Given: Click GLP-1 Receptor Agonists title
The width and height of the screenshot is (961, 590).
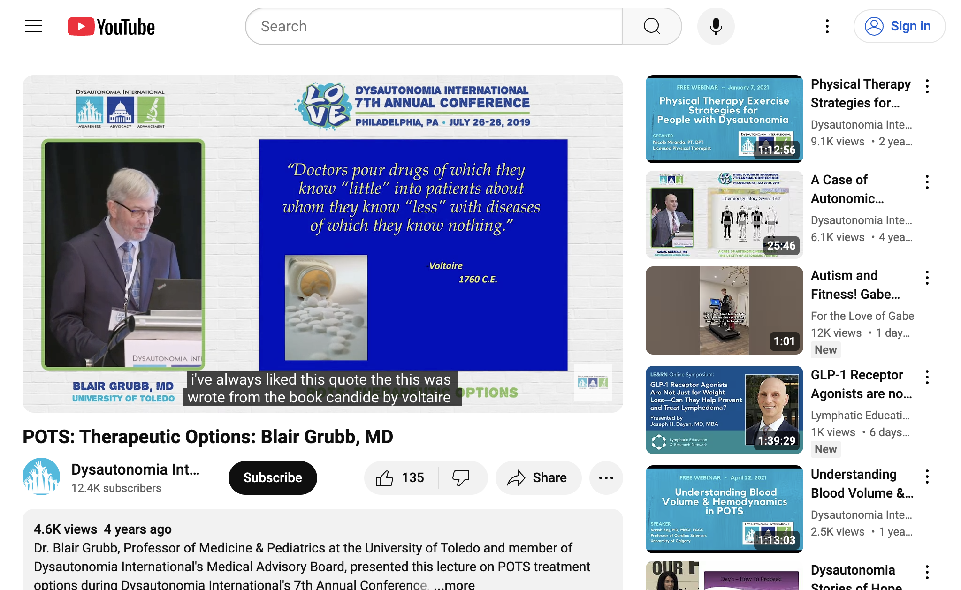Looking at the screenshot, I should point(862,384).
